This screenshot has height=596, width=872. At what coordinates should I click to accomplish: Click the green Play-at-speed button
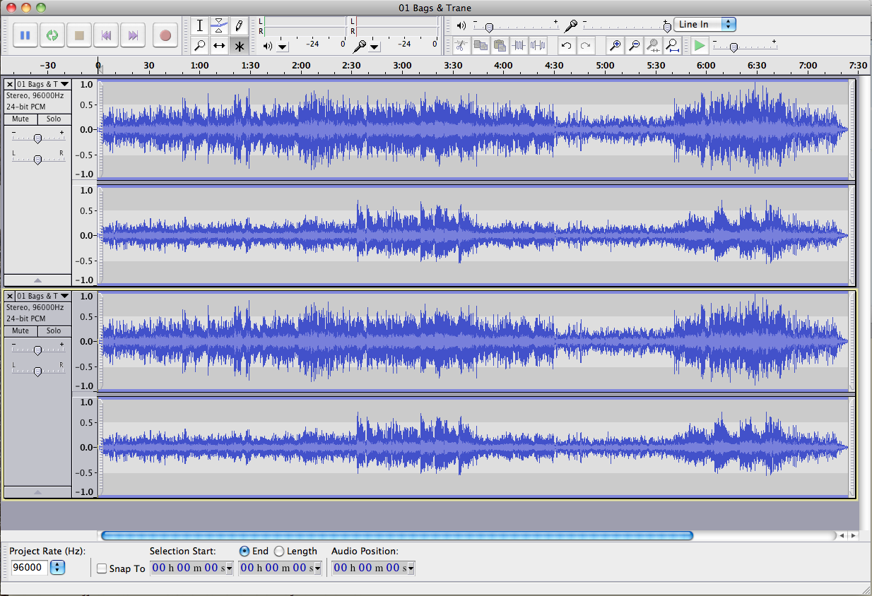[x=700, y=46]
